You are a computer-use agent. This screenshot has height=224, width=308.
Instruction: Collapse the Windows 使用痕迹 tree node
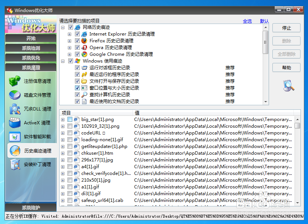(63, 61)
